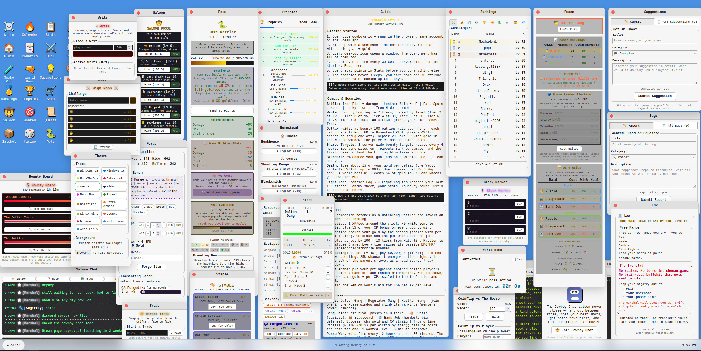Click the Start button on taskbar

point(14,345)
